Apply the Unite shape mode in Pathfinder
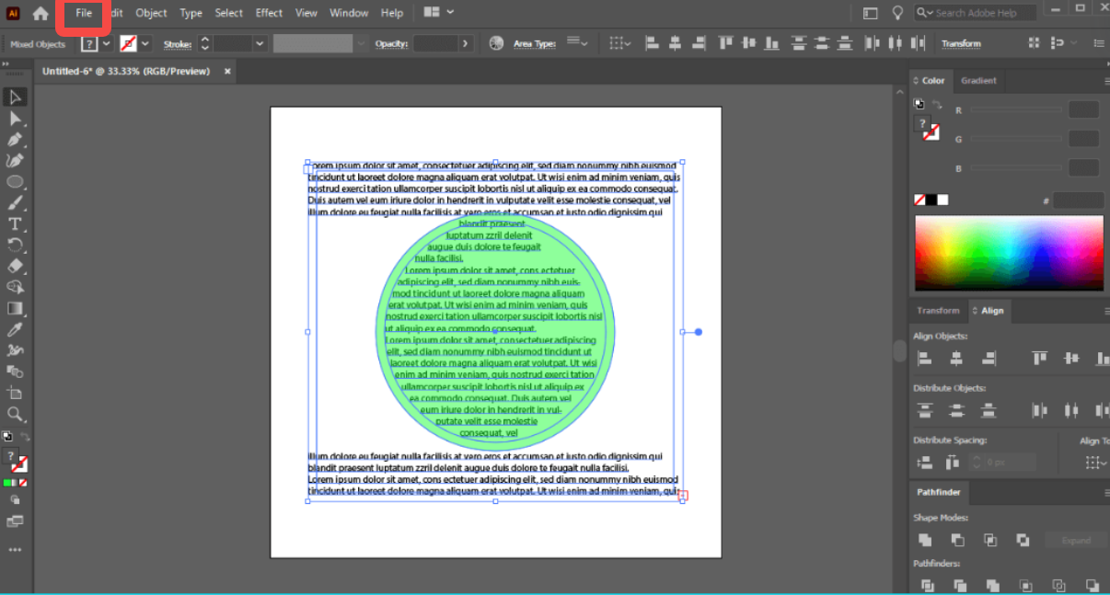 [x=925, y=540]
